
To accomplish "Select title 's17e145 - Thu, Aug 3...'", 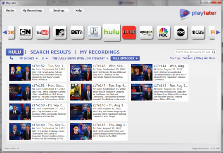I will coord(110,125).
